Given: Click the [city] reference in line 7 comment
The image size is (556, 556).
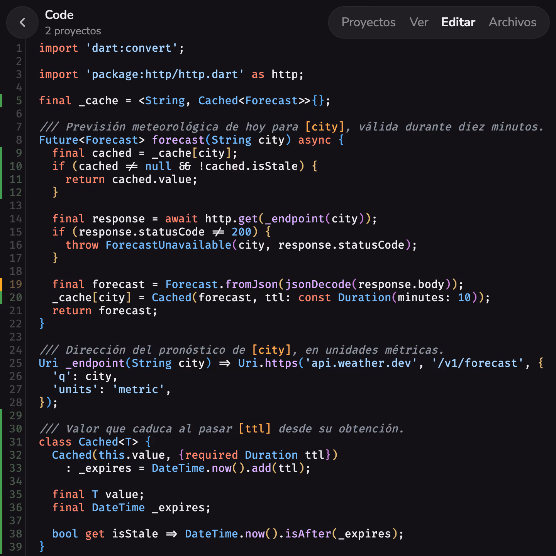Looking at the screenshot, I should click(x=325, y=127).
